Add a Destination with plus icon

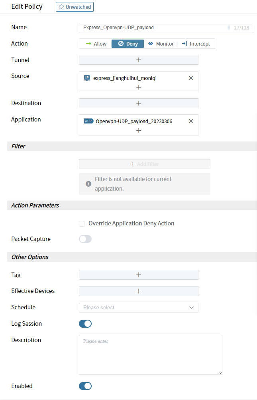pos(139,103)
